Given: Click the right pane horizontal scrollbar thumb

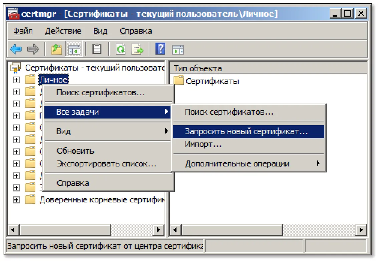Looking at the screenshot, I should pyautogui.click(x=232, y=230).
